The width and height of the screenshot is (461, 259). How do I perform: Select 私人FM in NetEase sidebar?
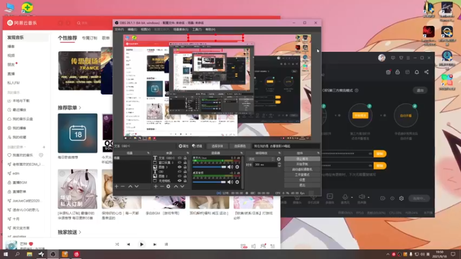(x=13, y=83)
